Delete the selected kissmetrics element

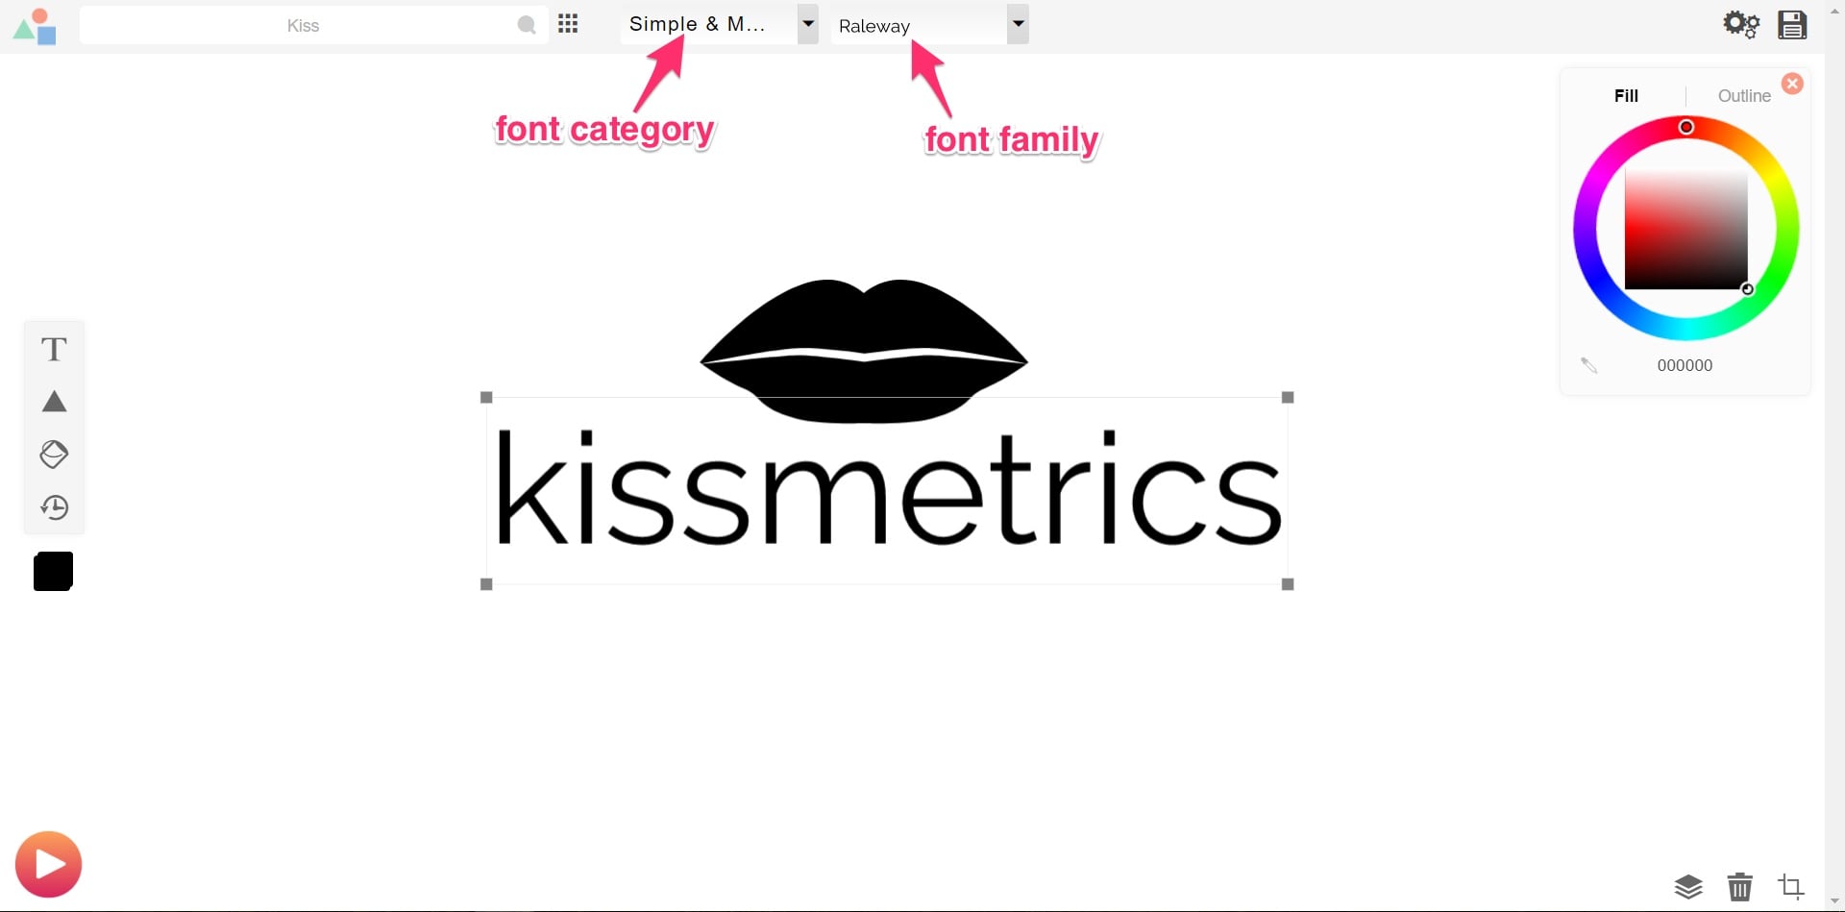click(x=1740, y=886)
